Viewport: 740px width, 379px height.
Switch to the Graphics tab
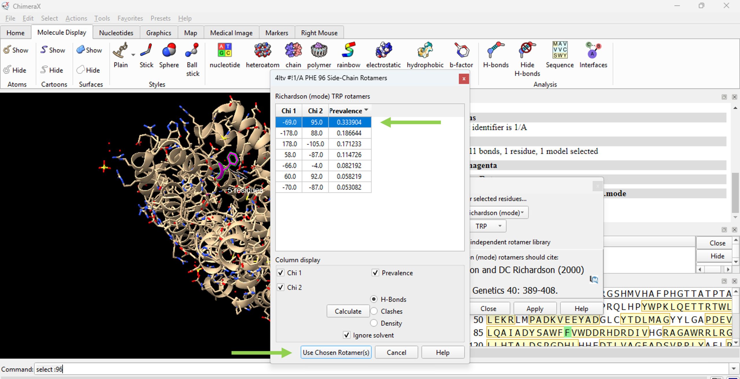158,33
